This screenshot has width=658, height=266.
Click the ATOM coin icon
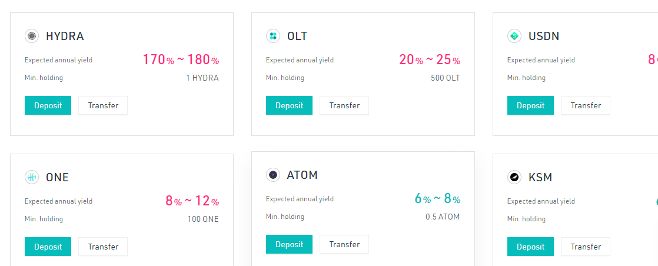[x=273, y=175]
